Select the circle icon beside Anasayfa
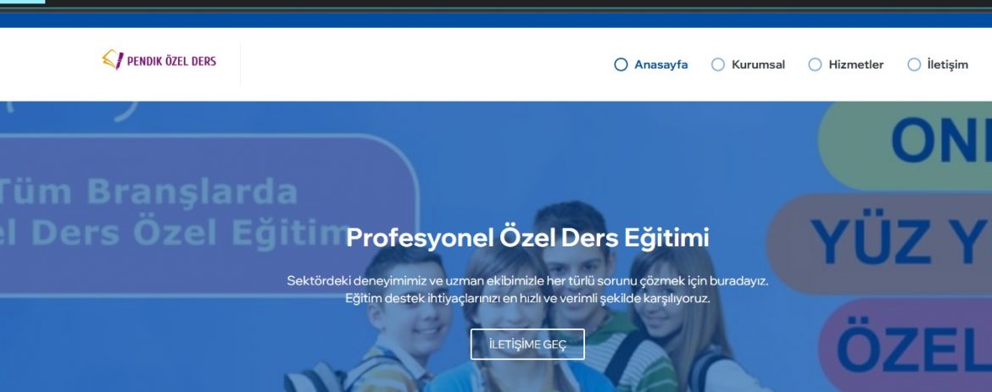The width and height of the screenshot is (992, 392). coord(621,64)
